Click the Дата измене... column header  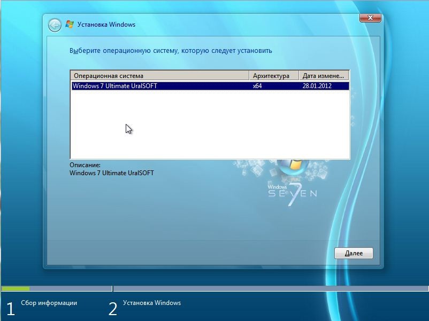coord(324,76)
